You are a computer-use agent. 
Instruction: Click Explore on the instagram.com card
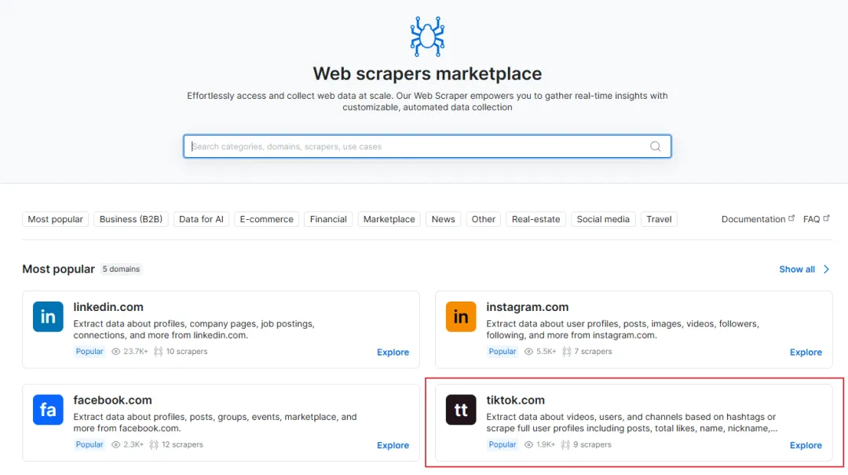(x=806, y=353)
